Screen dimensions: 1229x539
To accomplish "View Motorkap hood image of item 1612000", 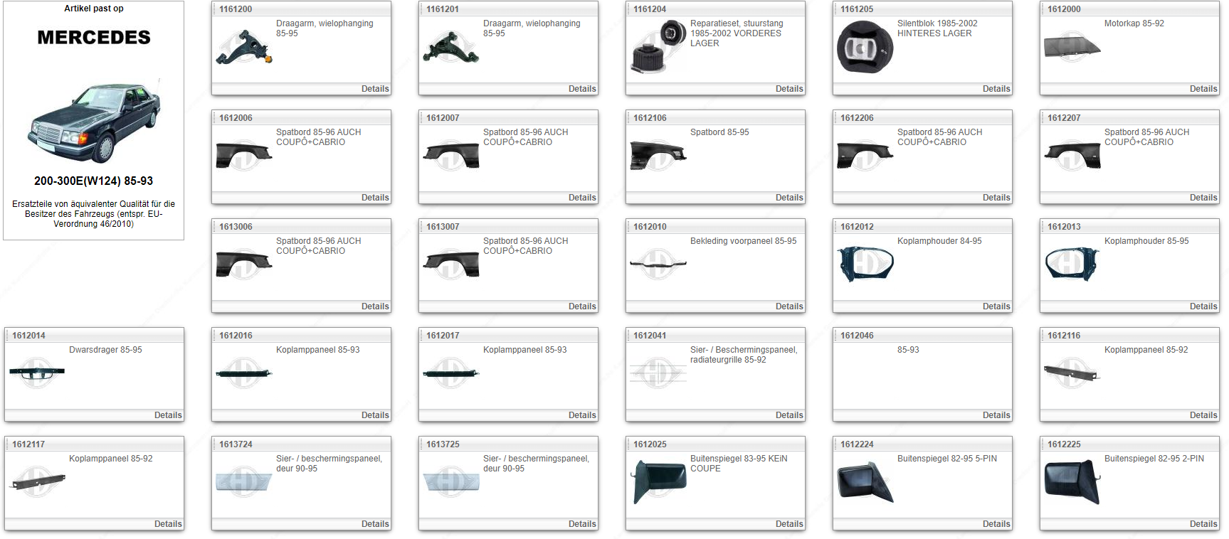I will click(x=1072, y=47).
